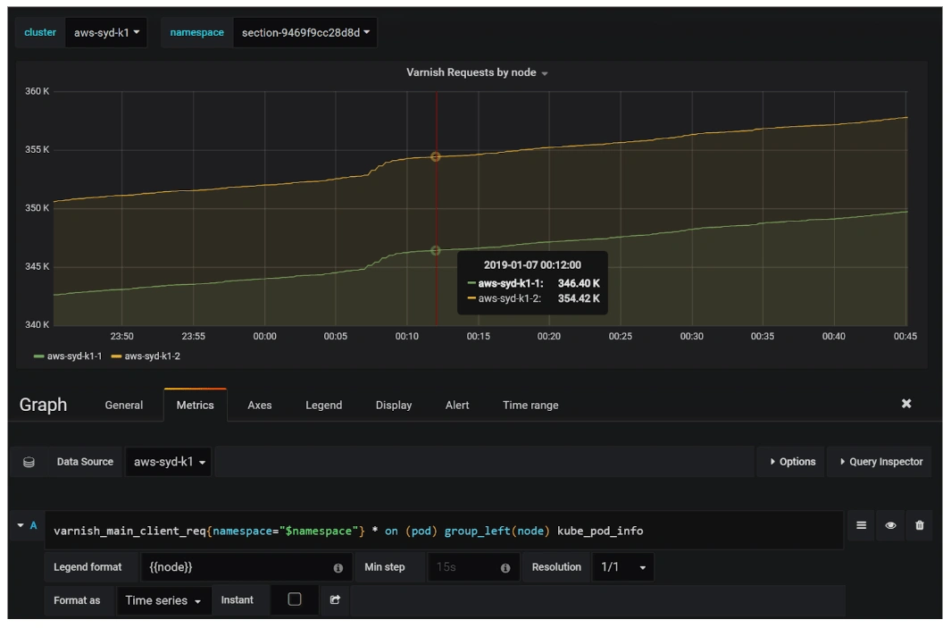Click the Legend format info icon

338,568
